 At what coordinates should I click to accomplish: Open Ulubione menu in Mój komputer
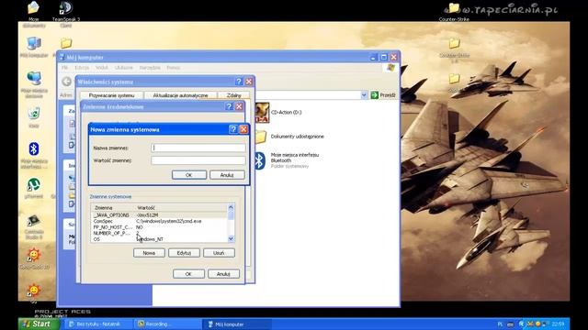124,68
